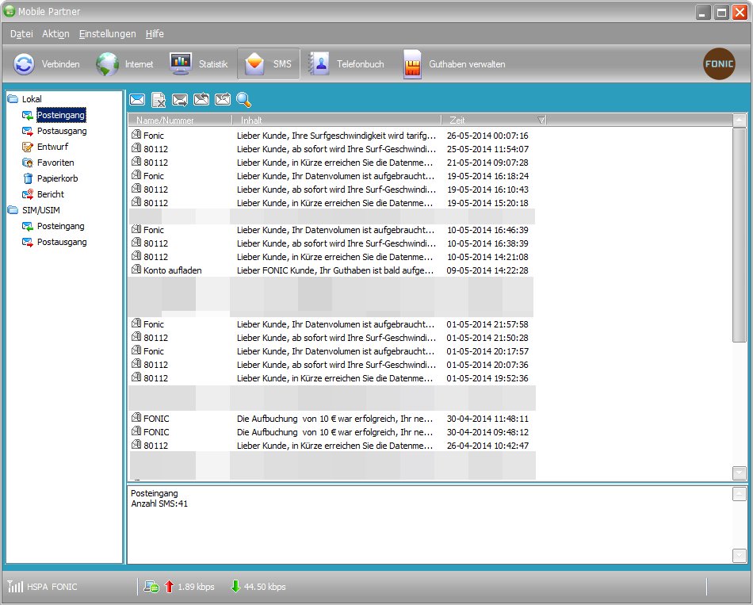Forward the selected SMS
This screenshot has width=753, height=605.
coord(223,99)
